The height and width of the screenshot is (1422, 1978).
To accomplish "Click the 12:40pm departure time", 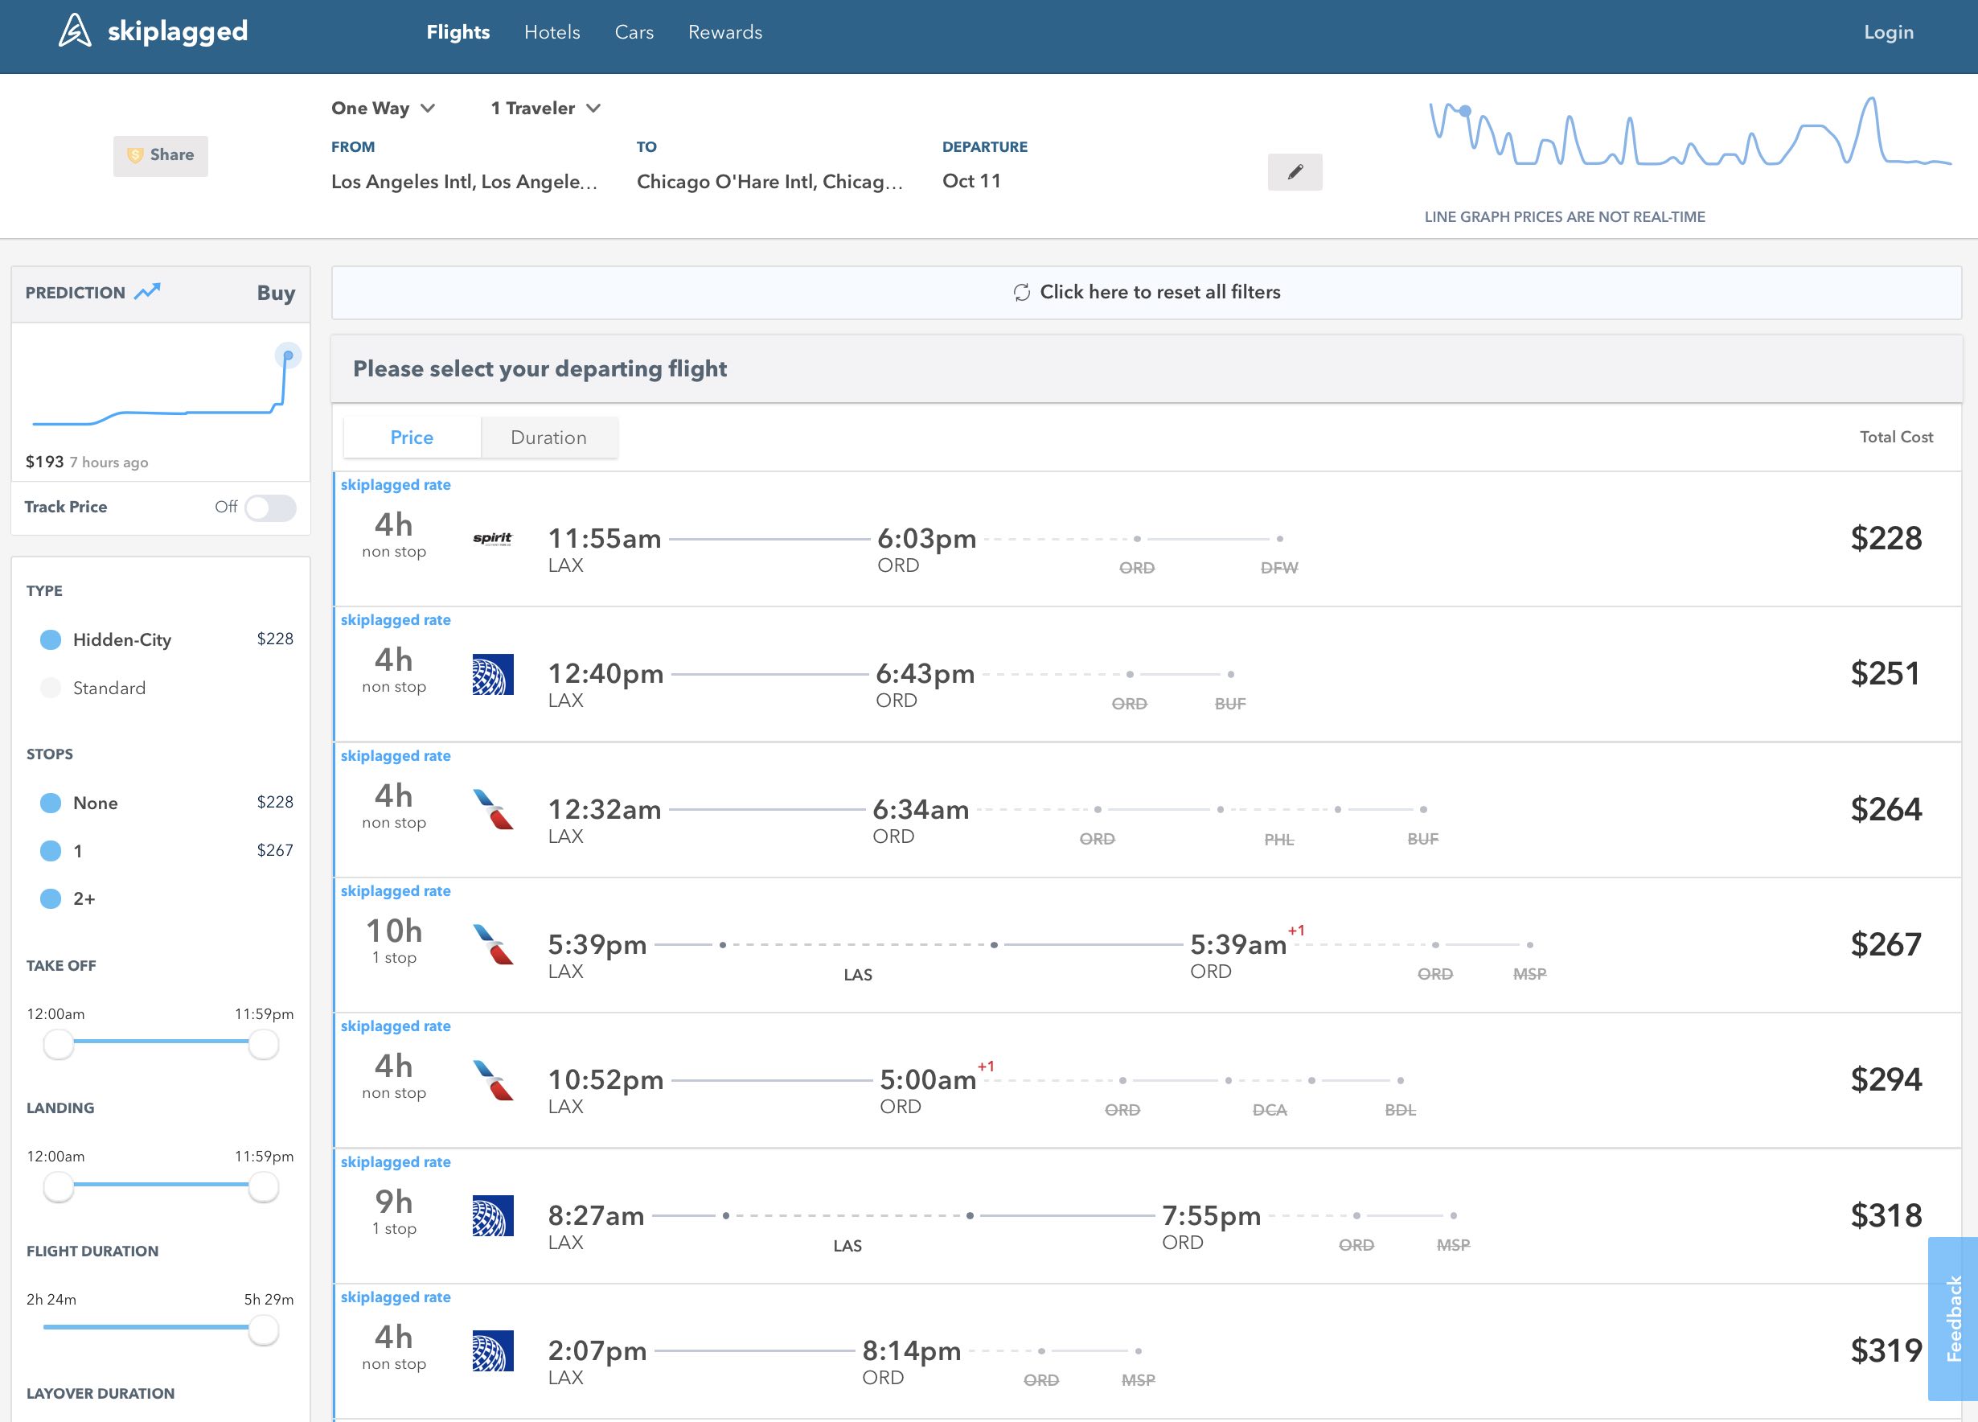I will click(x=605, y=673).
